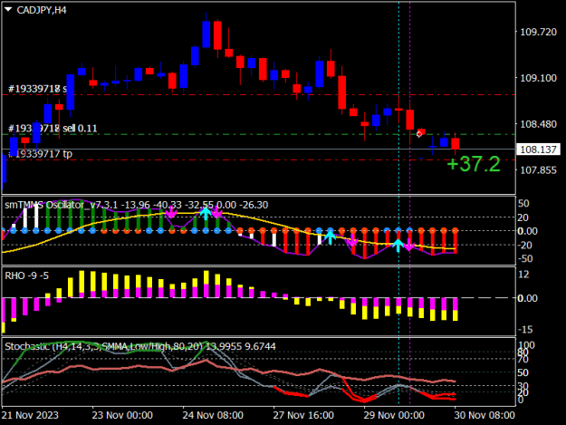Click the '29 Nov 00:00' time label

tap(394, 415)
